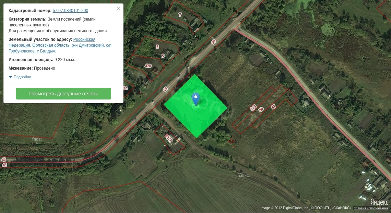Click parcel label 3/2 on map

point(169,139)
